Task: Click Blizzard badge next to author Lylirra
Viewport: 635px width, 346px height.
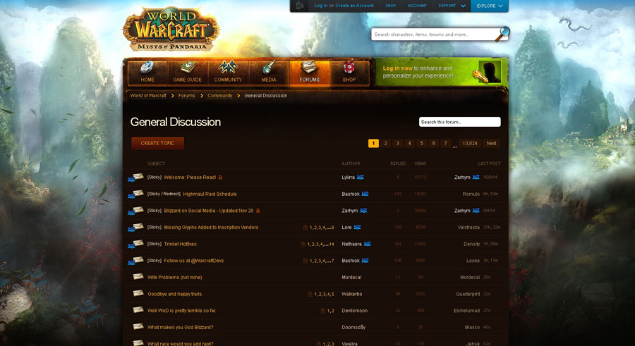Action: pos(360,178)
